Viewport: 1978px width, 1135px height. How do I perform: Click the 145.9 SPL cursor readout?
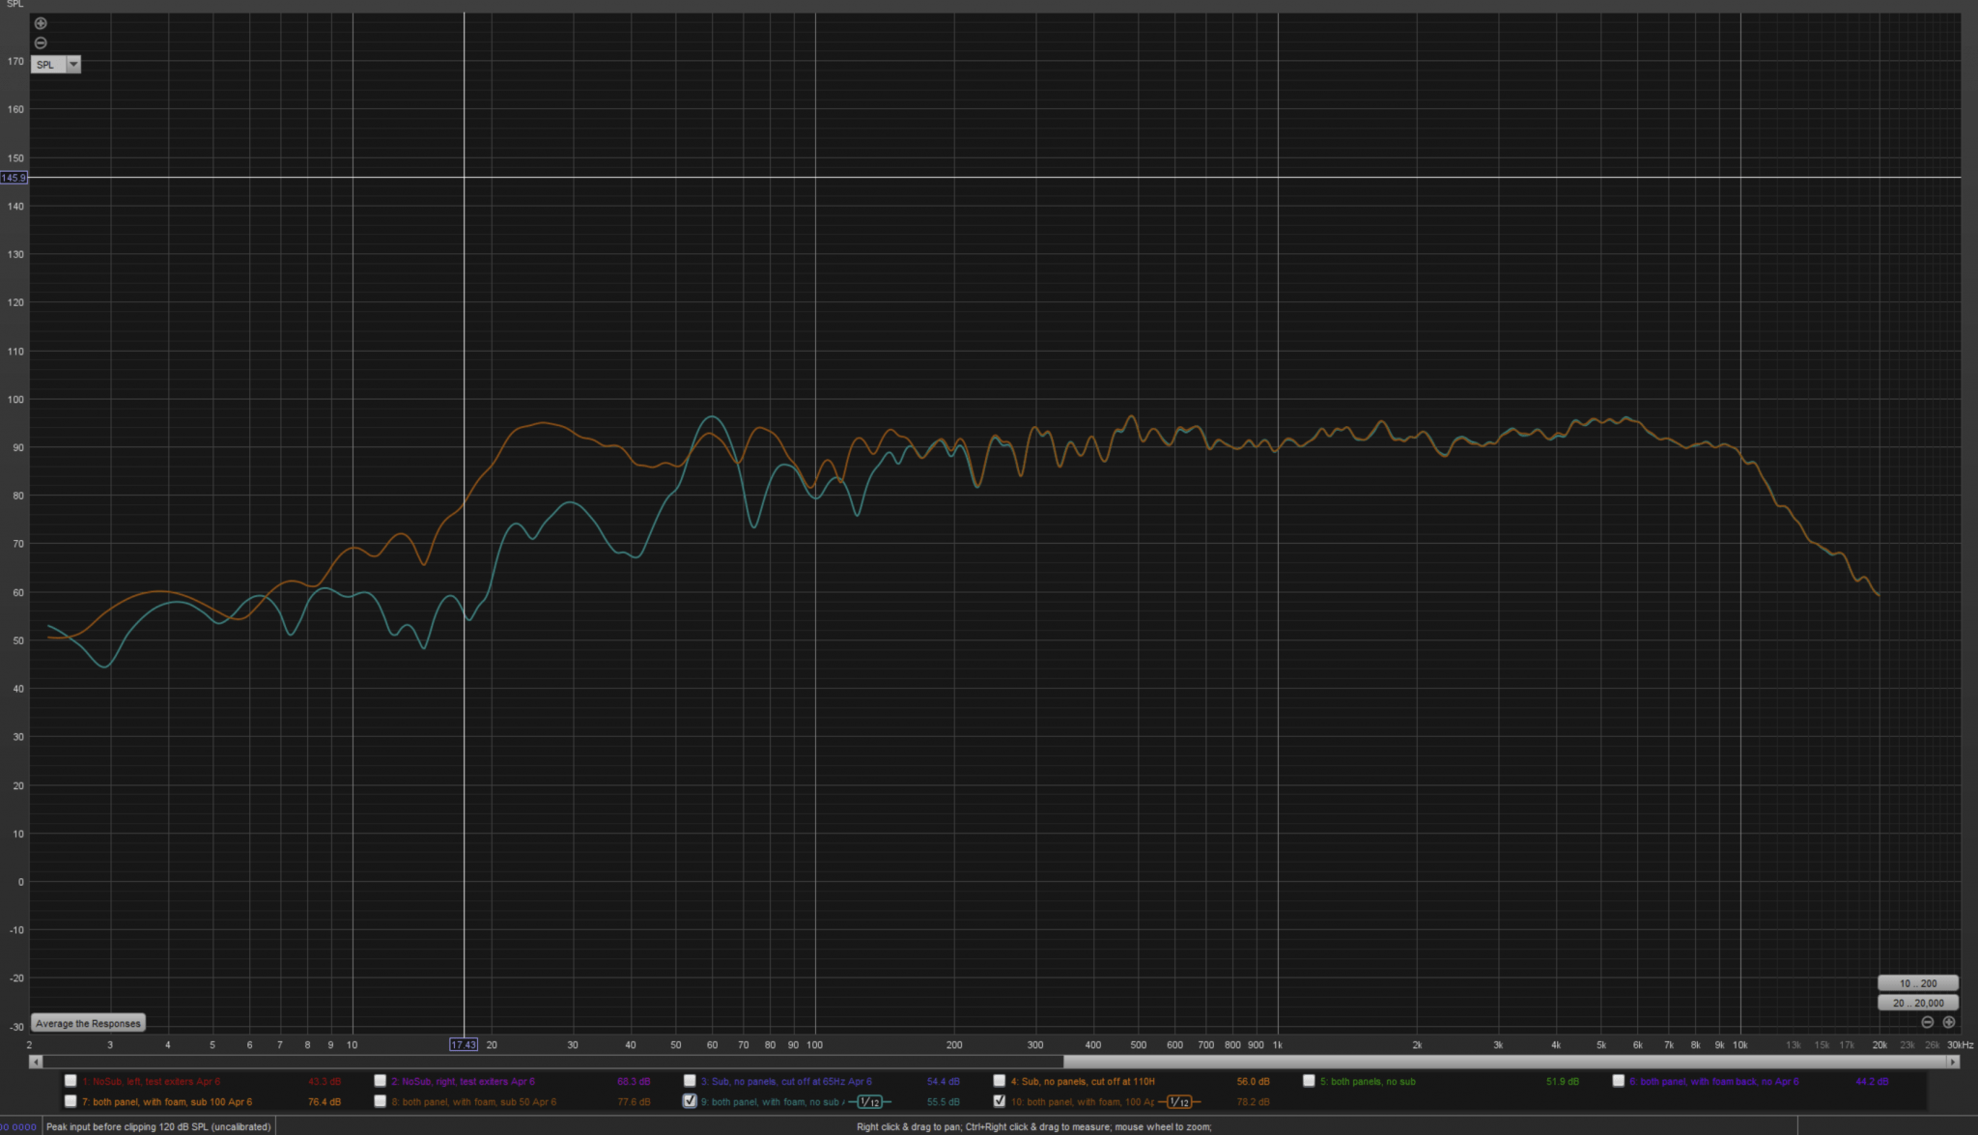pos(14,178)
